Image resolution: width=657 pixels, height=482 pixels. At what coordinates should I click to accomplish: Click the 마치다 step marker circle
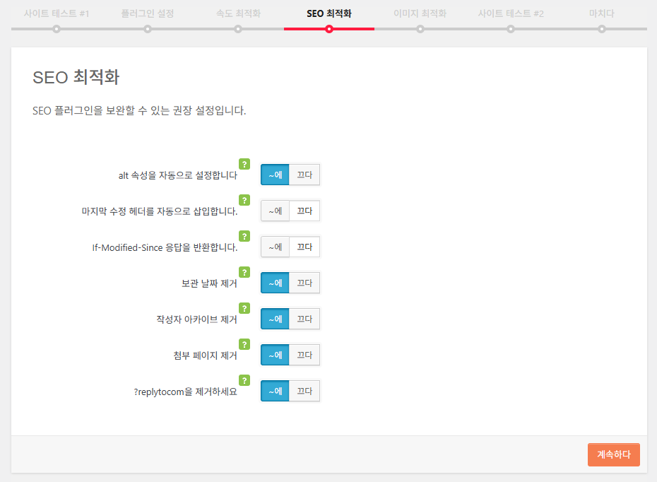[601, 30]
